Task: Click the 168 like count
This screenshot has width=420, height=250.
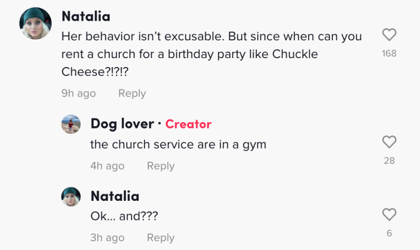Action: tap(389, 53)
